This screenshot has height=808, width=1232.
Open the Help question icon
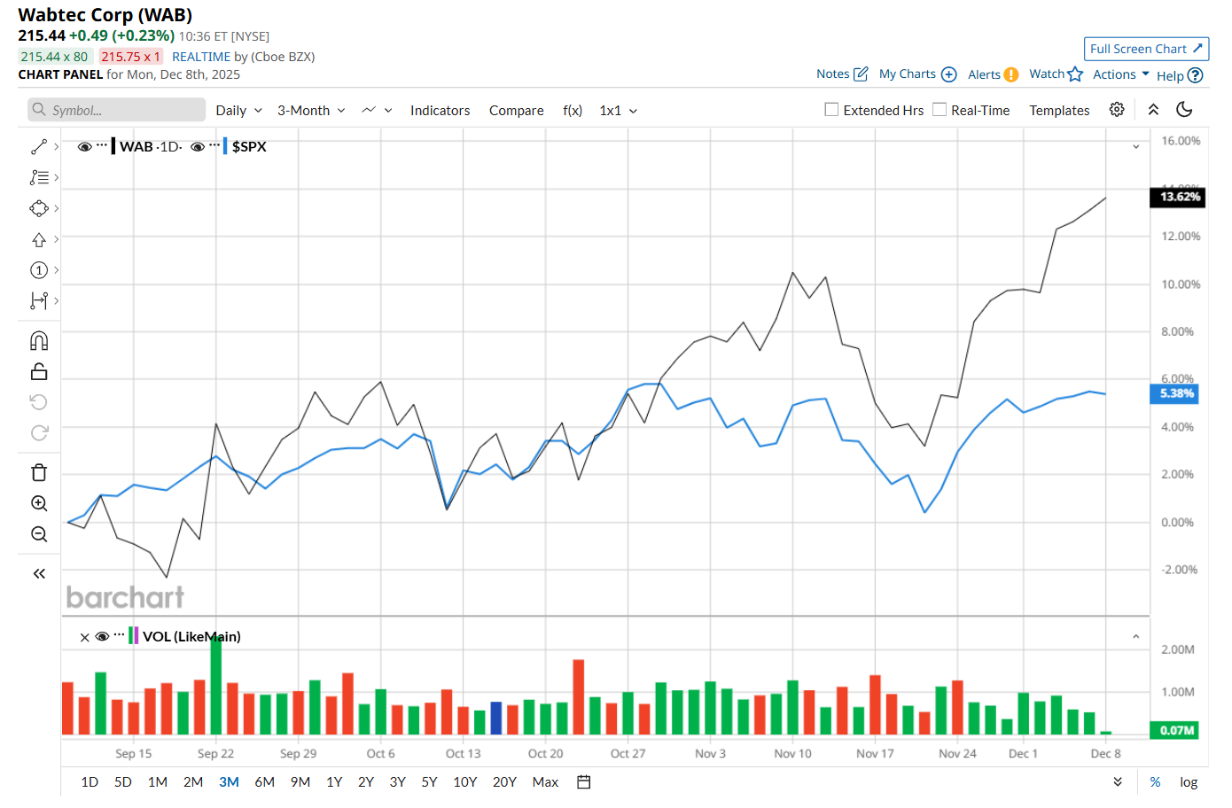(1195, 75)
